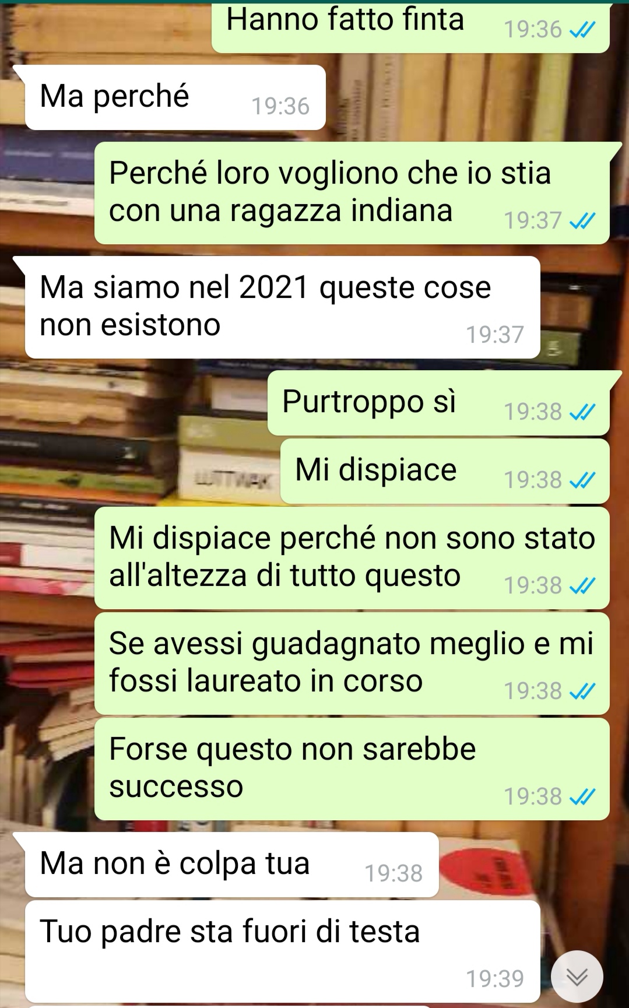This screenshot has width=629, height=1008.
Task: Select 'Se avessi guadagnato meglio' message bubble
Action: 352,663
